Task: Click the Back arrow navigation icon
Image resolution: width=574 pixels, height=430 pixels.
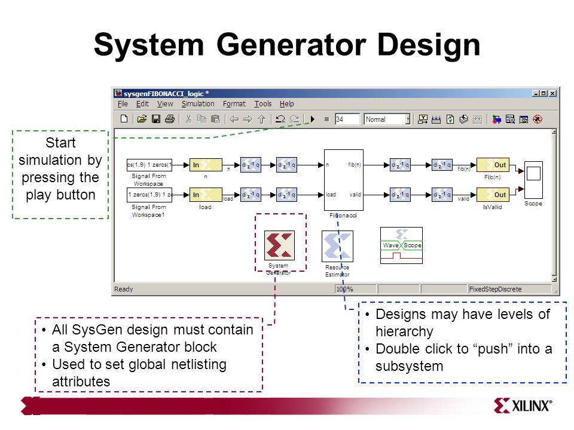Action: [234, 119]
